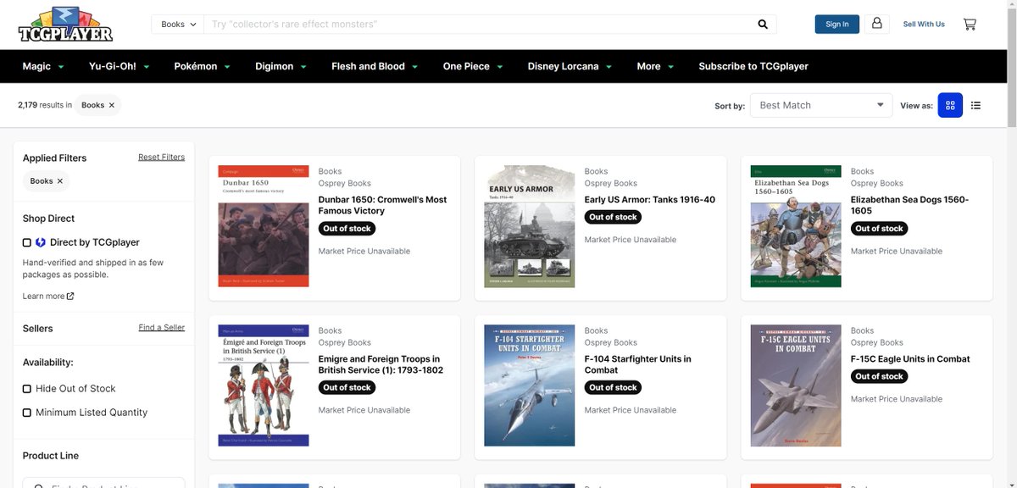
Task: Click the '2,179 results in' text
Action: tap(45, 105)
